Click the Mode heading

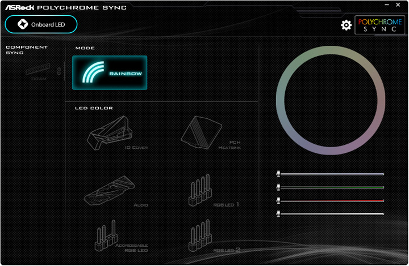tap(85, 48)
